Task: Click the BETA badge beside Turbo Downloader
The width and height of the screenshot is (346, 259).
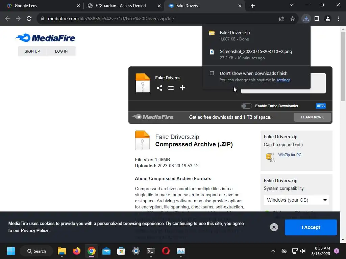Action: [x=321, y=106]
